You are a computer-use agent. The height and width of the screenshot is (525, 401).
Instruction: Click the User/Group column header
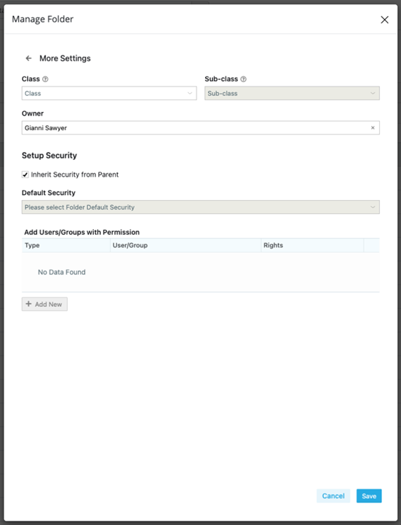(x=186, y=246)
